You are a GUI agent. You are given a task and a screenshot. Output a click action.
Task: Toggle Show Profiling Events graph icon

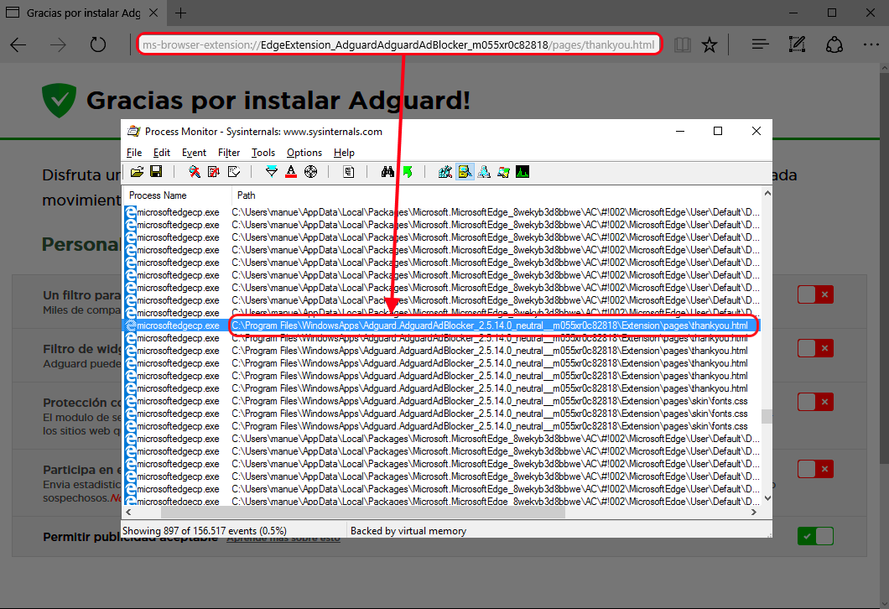point(522,172)
